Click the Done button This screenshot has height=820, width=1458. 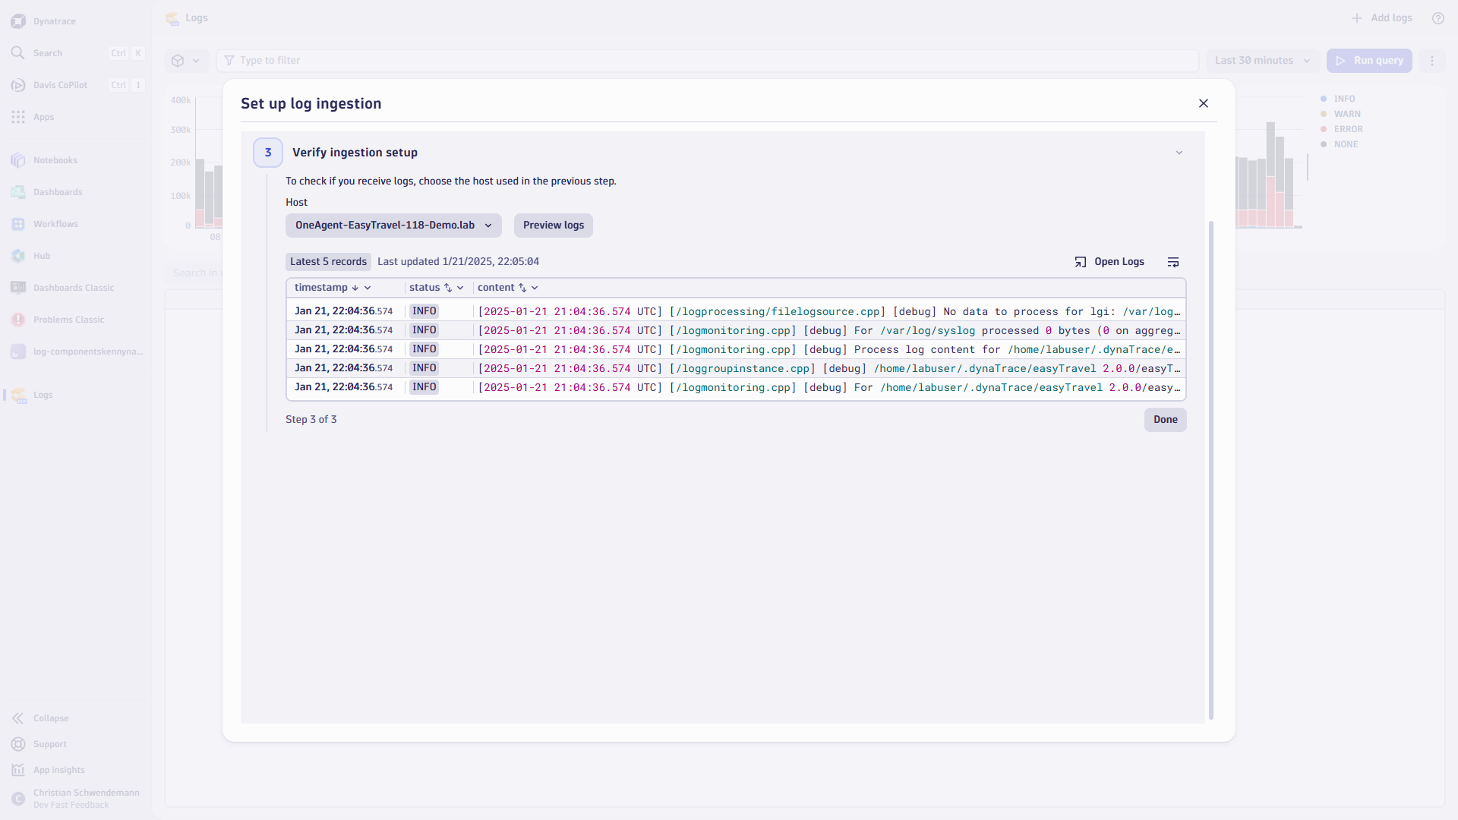tap(1166, 420)
